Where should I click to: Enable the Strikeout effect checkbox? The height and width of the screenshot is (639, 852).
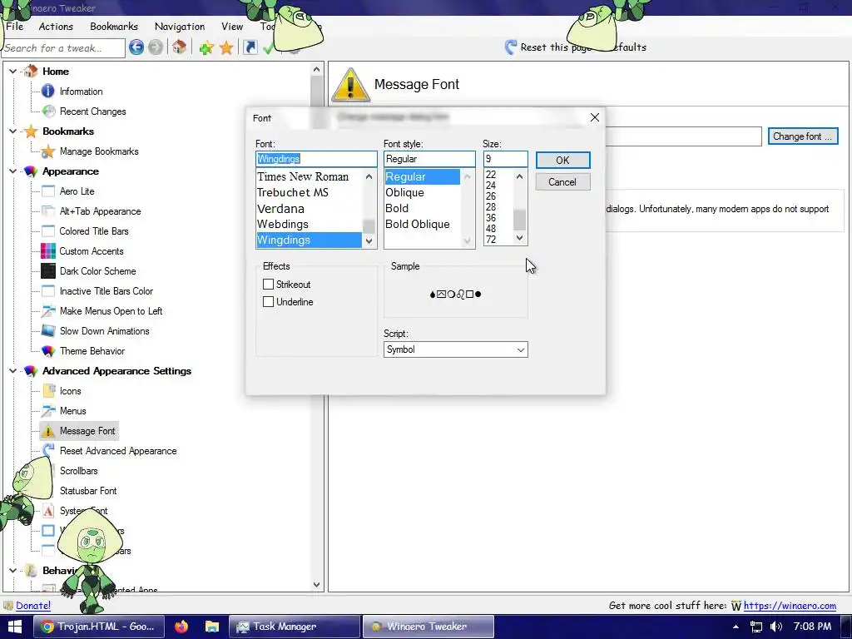[x=268, y=285]
